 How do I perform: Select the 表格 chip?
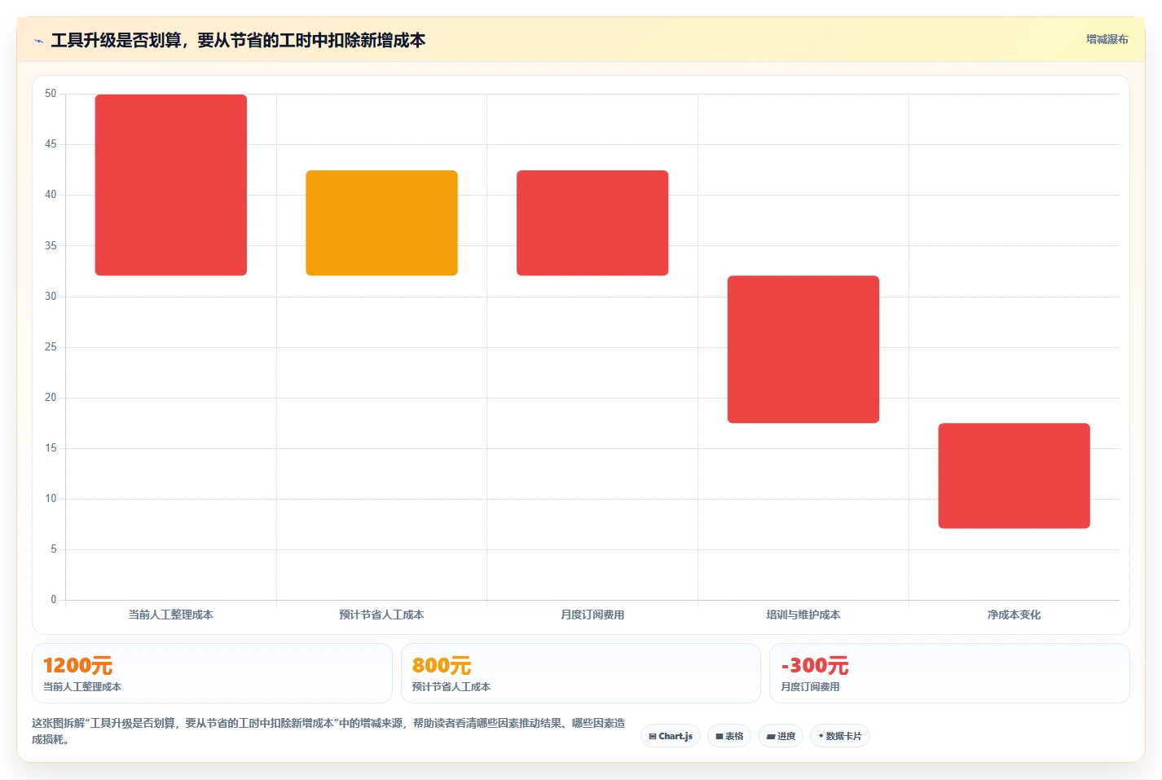[x=729, y=736]
